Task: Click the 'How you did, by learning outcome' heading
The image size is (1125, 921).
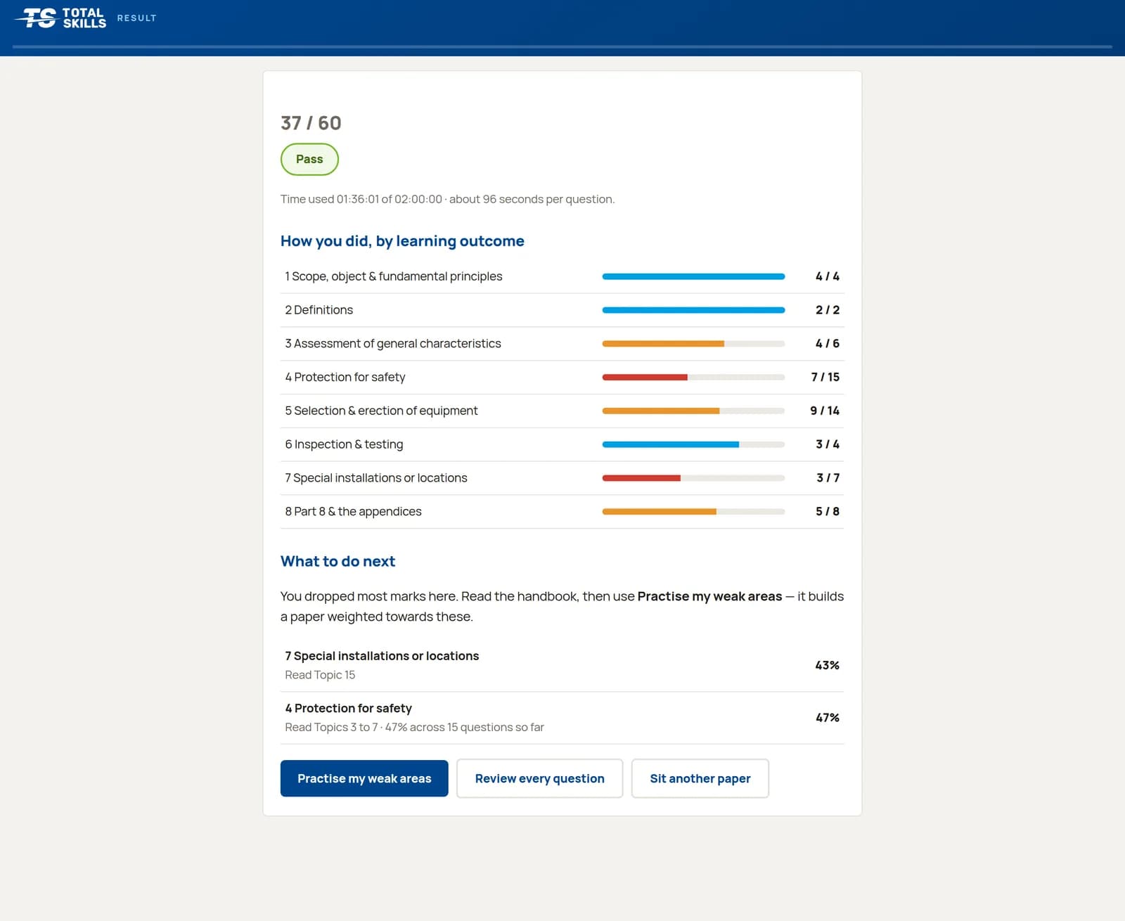Action: (402, 241)
